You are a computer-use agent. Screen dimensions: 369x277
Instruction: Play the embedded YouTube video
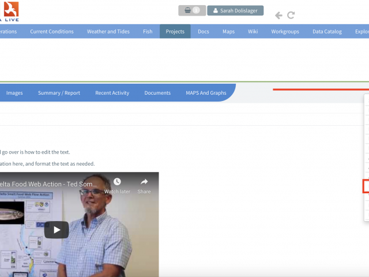[57, 230]
